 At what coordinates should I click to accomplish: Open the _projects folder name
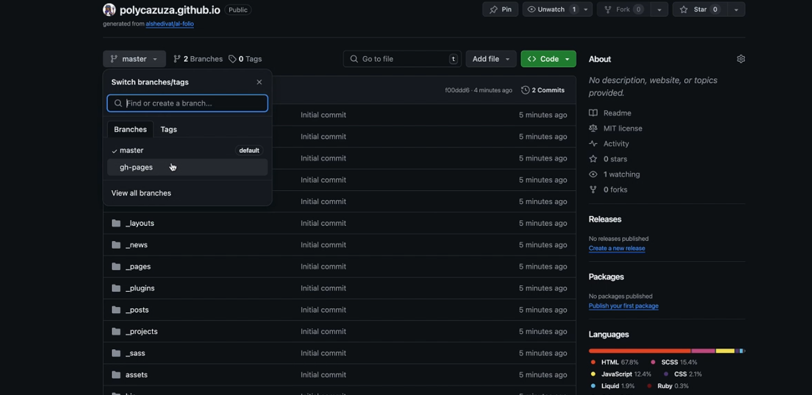(141, 331)
